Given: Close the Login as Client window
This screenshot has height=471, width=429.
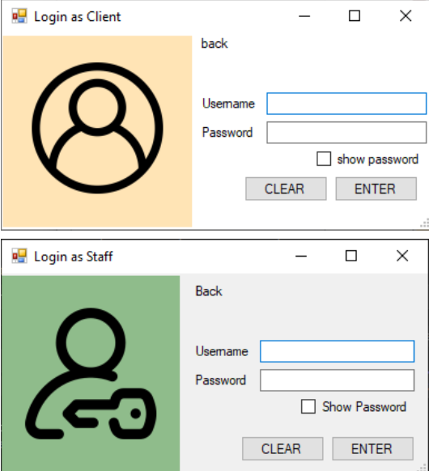Looking at the screenshot, I should pyautogui.click(x=406, y=16).
